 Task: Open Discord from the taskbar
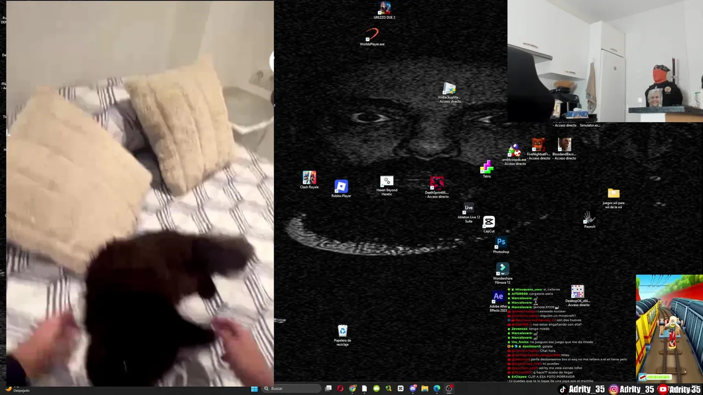click(412, 388)
